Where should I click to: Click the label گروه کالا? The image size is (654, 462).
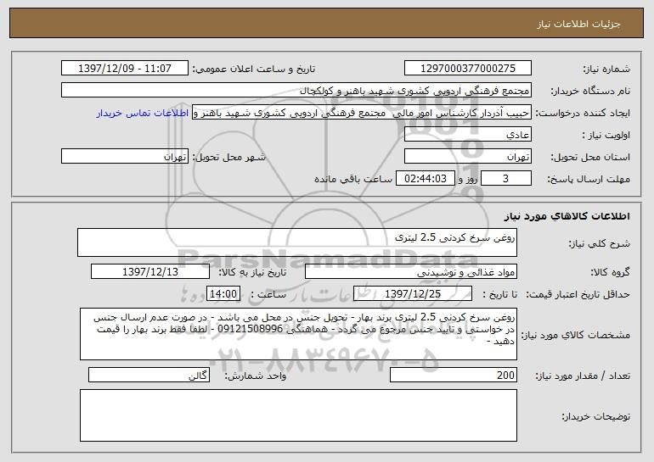coord(610,272)
